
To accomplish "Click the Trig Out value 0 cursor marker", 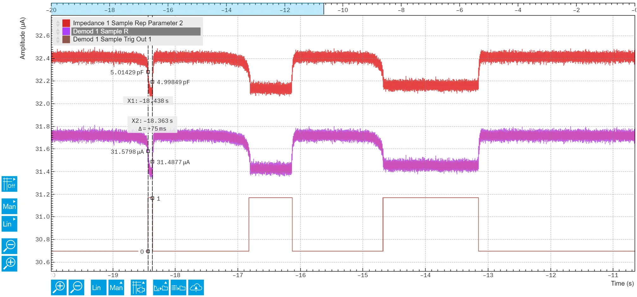I will (x=148, y=251).
